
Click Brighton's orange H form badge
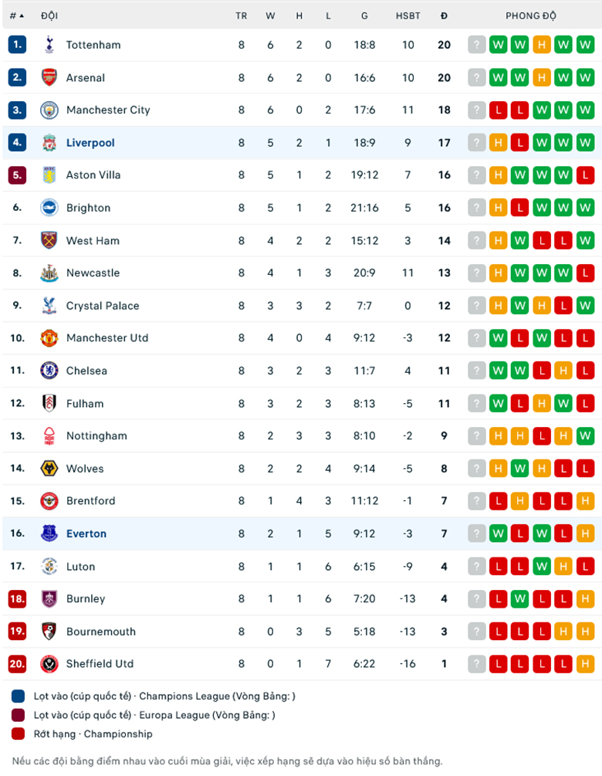[x=499, y=208]
